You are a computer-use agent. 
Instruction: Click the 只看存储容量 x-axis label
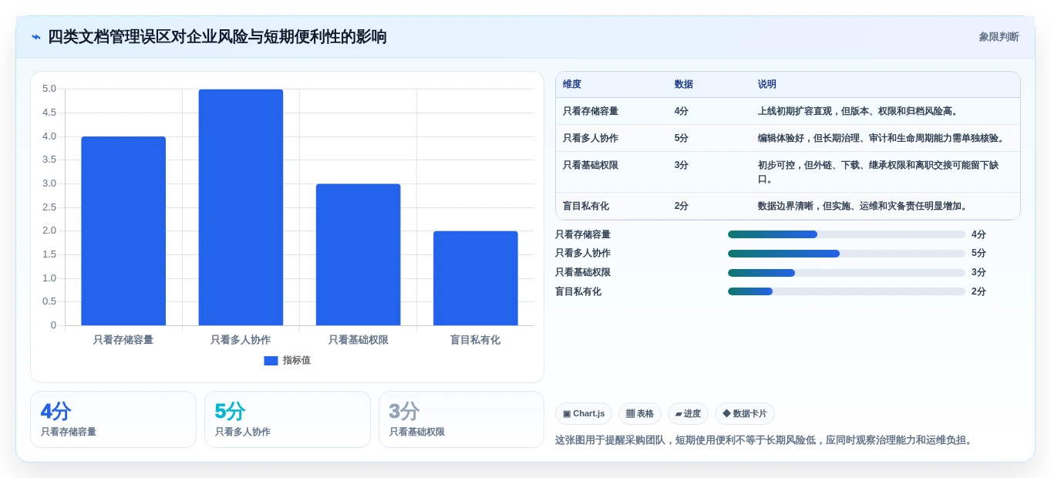coord(123,340)
